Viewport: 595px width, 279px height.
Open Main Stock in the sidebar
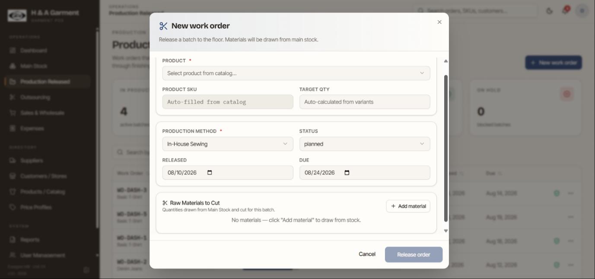coord(48,66)
